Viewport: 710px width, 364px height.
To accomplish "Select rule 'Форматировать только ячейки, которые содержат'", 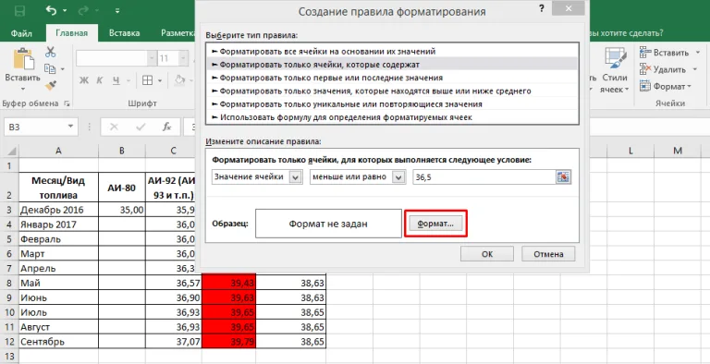I will point(393,65).
